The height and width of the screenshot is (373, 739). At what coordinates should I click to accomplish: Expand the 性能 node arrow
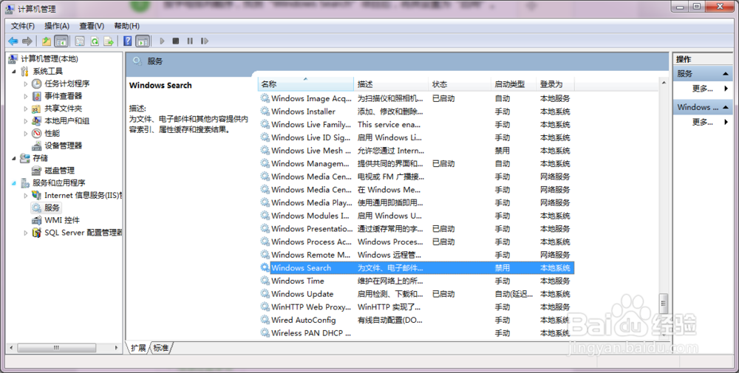click(25, 133)
